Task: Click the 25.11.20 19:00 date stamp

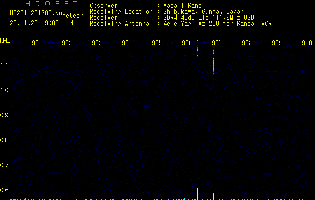Action: click(34, 23)
